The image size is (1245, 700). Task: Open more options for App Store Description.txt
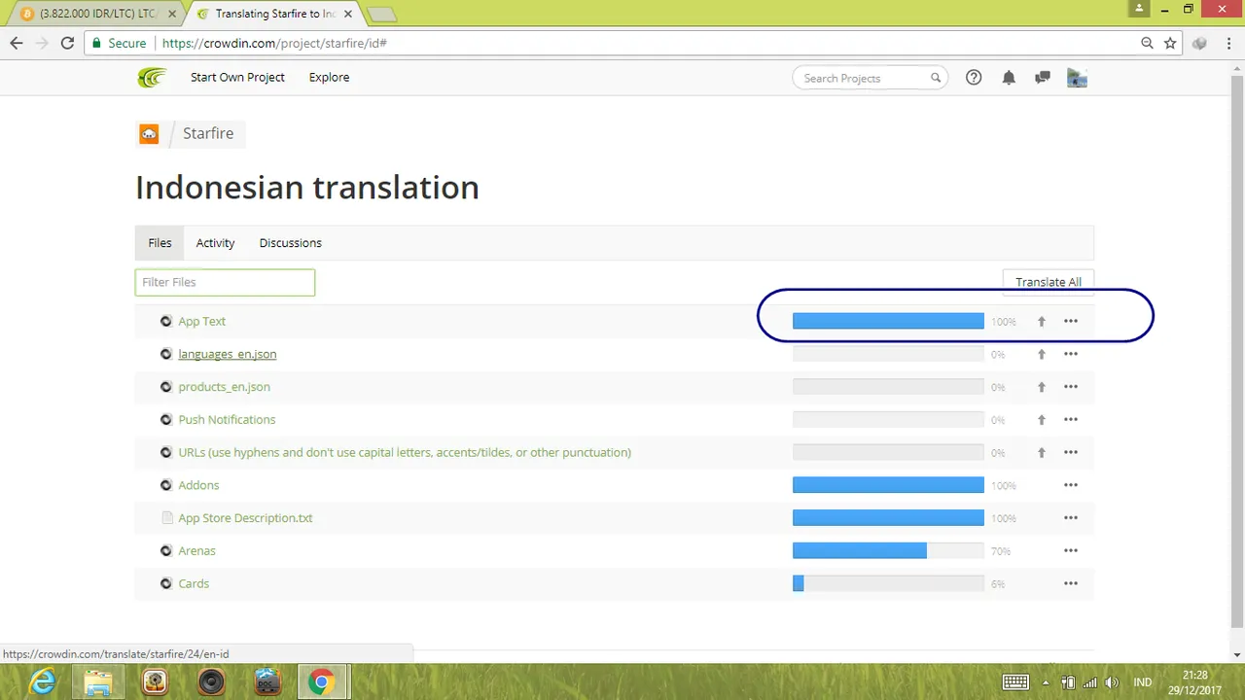click(1071, 518)
